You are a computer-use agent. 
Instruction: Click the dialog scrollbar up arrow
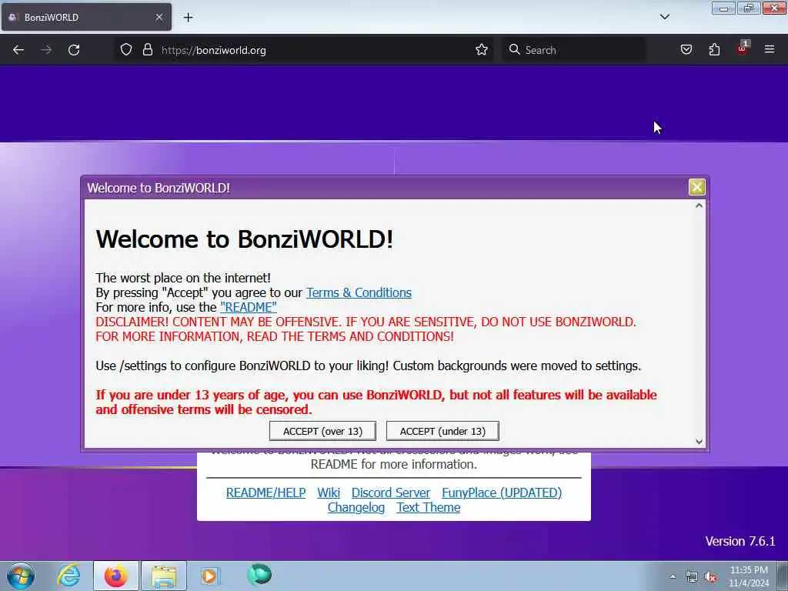click(699, 205)
